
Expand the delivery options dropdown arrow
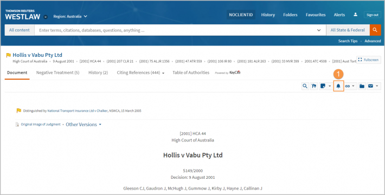point(377,86)
